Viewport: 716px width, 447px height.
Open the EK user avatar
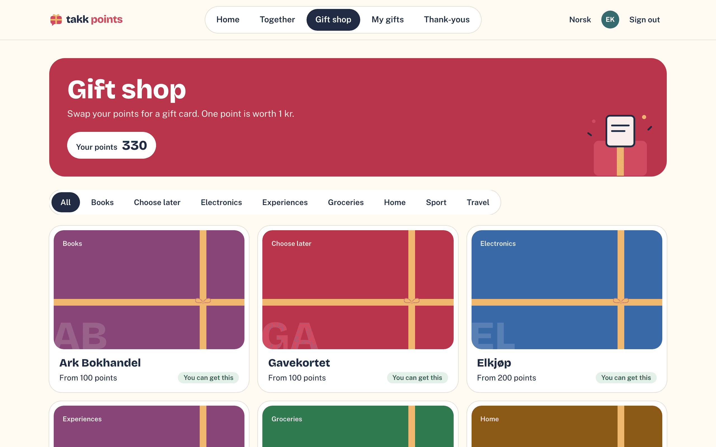coord(610,20)
